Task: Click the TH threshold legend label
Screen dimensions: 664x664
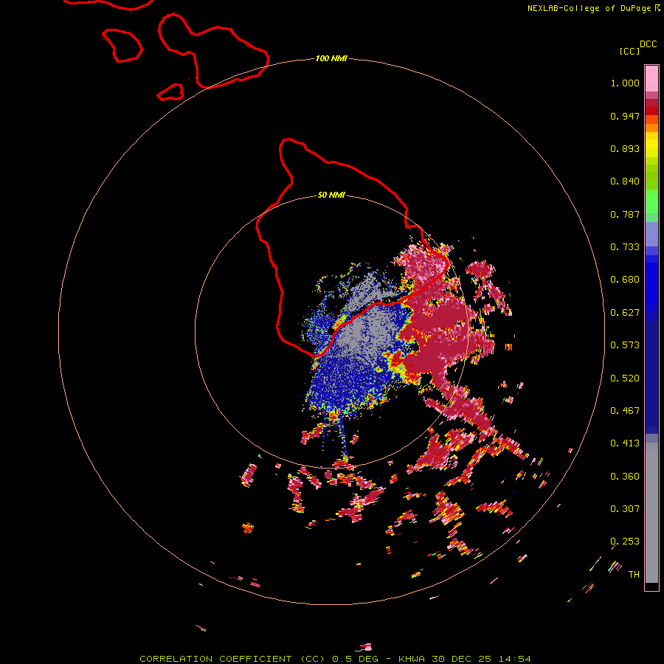Action: click(x=634, y=575)
